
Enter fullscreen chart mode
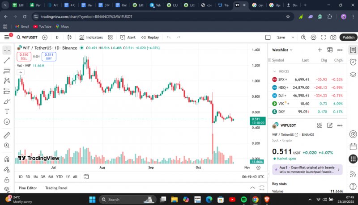click(324, 38)
